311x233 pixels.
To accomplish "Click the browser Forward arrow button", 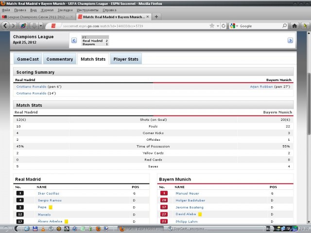I will [x=13, y=26].
